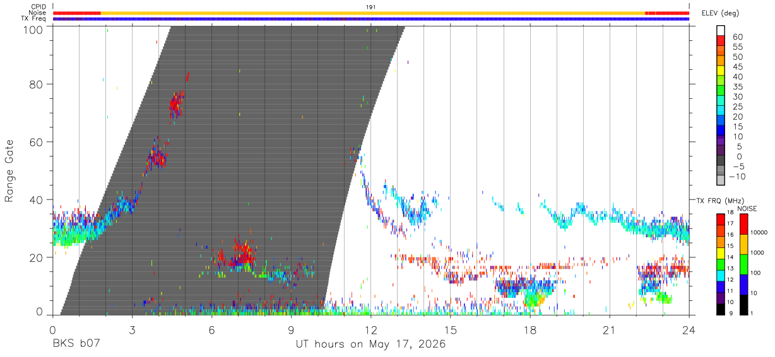Click the 50 label on ELEV colorbar
Viewport: 775px width, 357px height.
point(737,57)
